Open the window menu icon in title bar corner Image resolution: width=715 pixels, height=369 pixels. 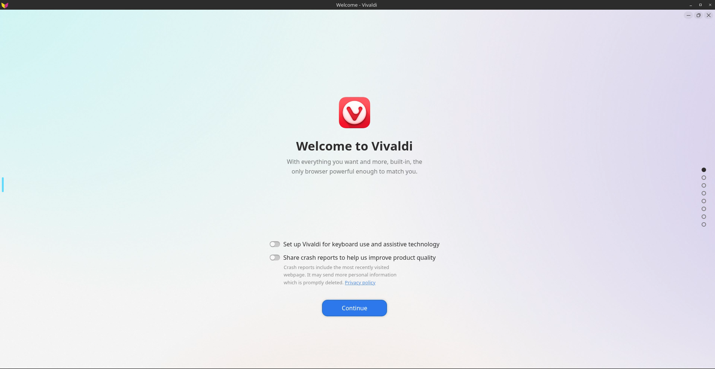click(x=5, y=5)
